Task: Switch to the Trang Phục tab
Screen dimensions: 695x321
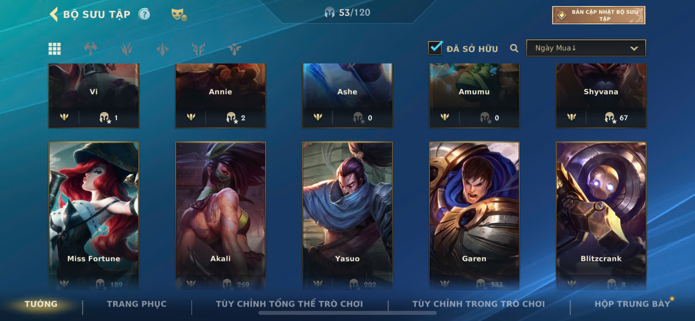Action: 137,304
